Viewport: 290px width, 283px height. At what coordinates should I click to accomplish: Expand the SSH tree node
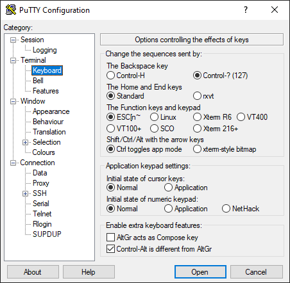[25, 193]
